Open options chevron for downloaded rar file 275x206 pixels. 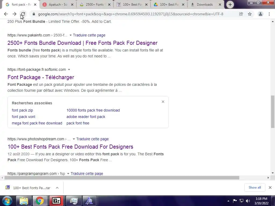coord(57,188)
